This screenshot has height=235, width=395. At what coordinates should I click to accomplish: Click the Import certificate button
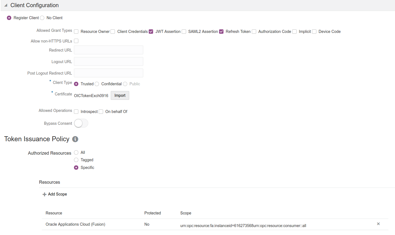point(120,95)
